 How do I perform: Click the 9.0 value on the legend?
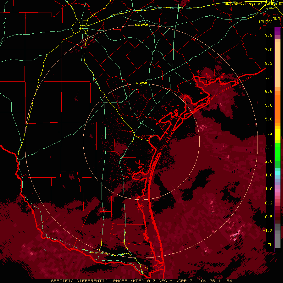coord(269,49)
